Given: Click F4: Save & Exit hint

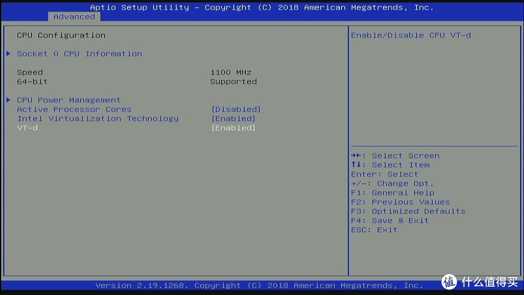Looking at the screenshot, I should click(x=390, y=220).
